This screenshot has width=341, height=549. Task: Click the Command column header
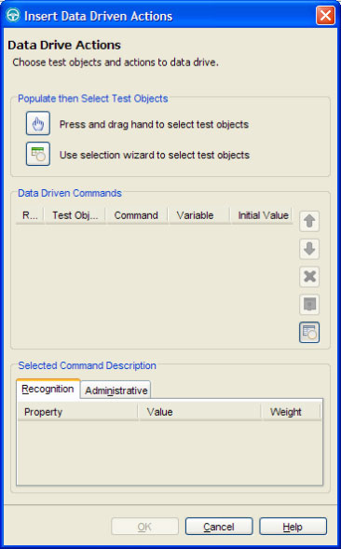click(136, 215)
